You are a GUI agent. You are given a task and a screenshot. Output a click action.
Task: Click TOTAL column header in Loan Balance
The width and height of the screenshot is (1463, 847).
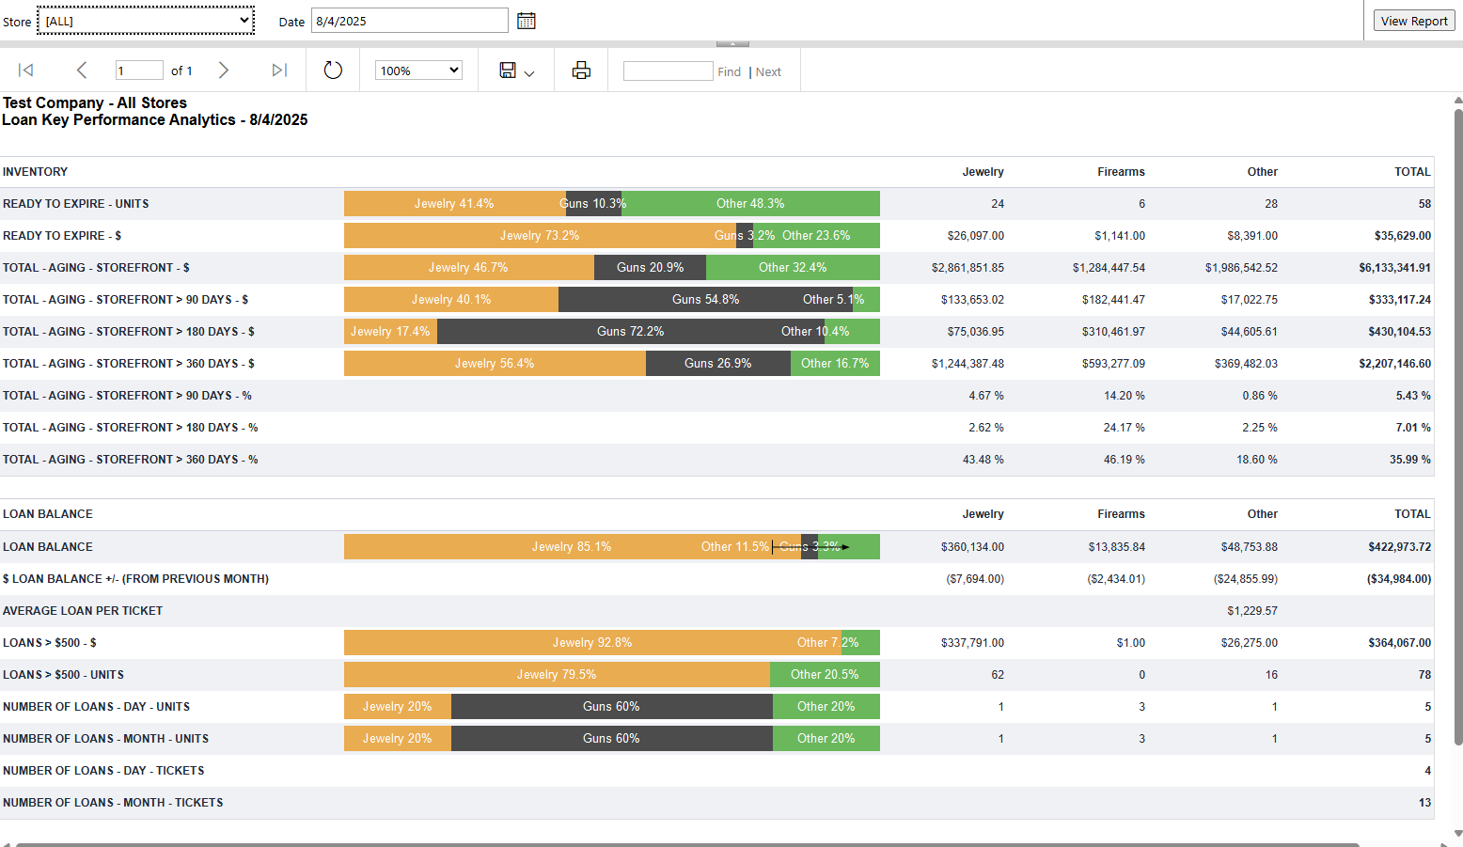point(1412,514)
